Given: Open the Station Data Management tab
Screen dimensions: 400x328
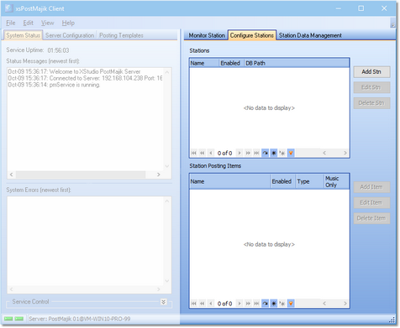Looking at the screenshot, I should 310,35.
